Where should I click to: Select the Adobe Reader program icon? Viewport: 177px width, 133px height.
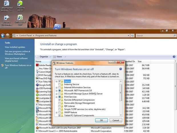pos(37,65)
